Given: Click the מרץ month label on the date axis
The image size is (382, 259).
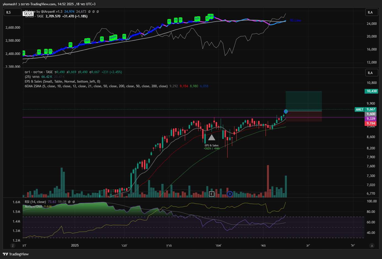Looking at the screenshot, I should pyautogui.click(x=169, y=245).
